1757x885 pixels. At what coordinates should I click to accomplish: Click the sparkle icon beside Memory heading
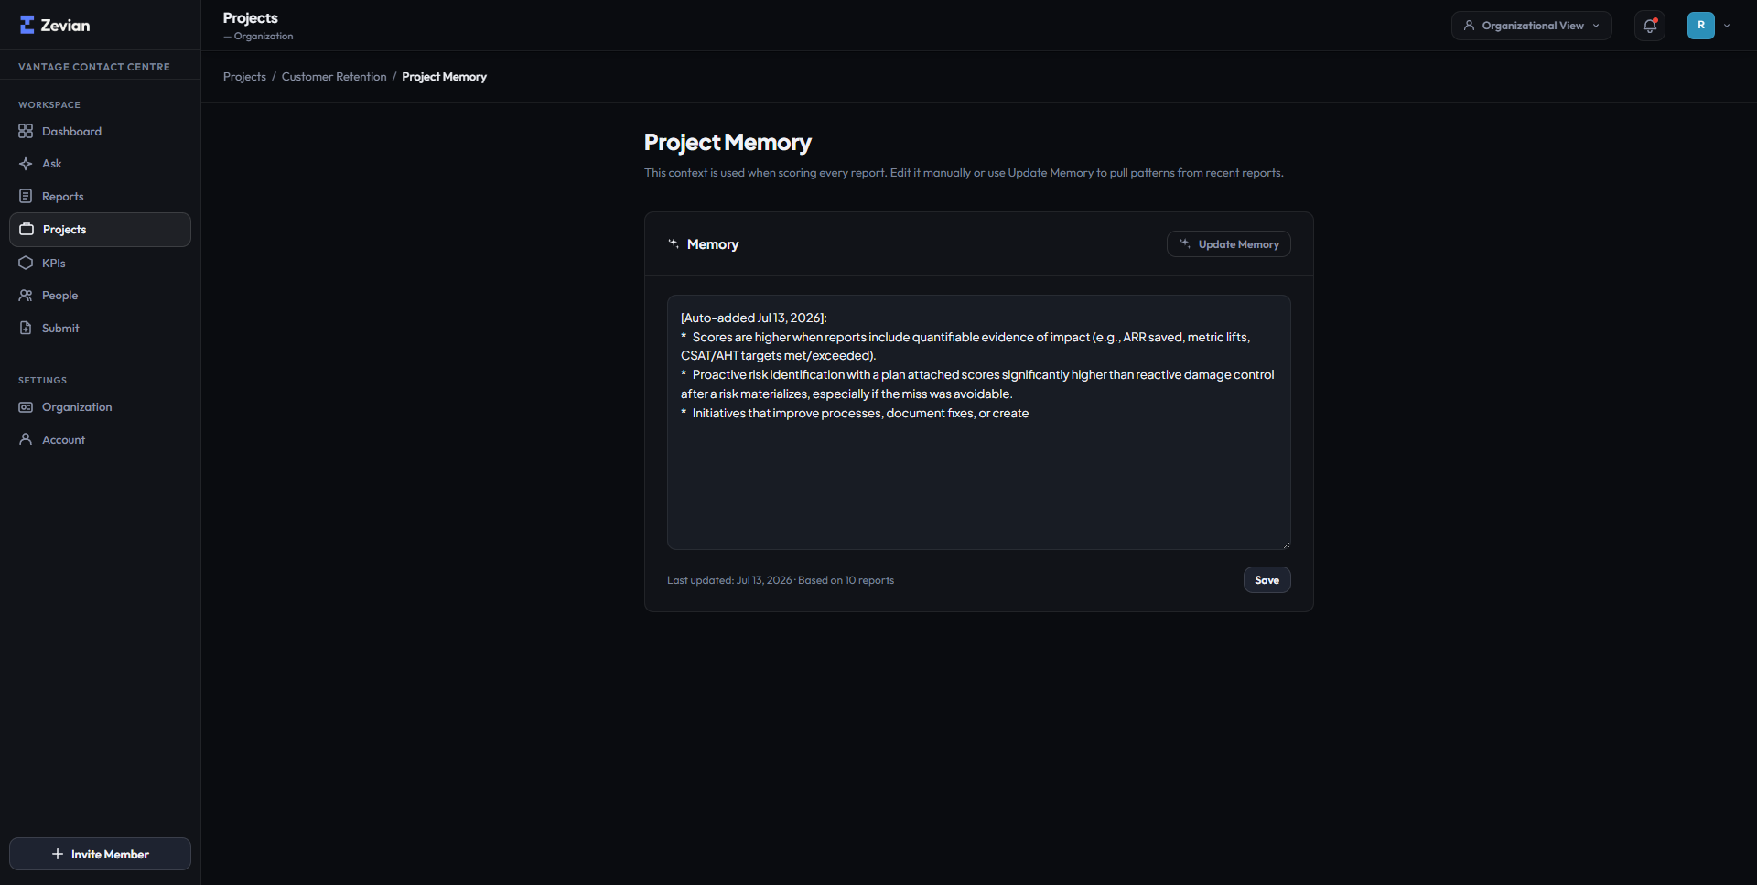tap(674, 243)
